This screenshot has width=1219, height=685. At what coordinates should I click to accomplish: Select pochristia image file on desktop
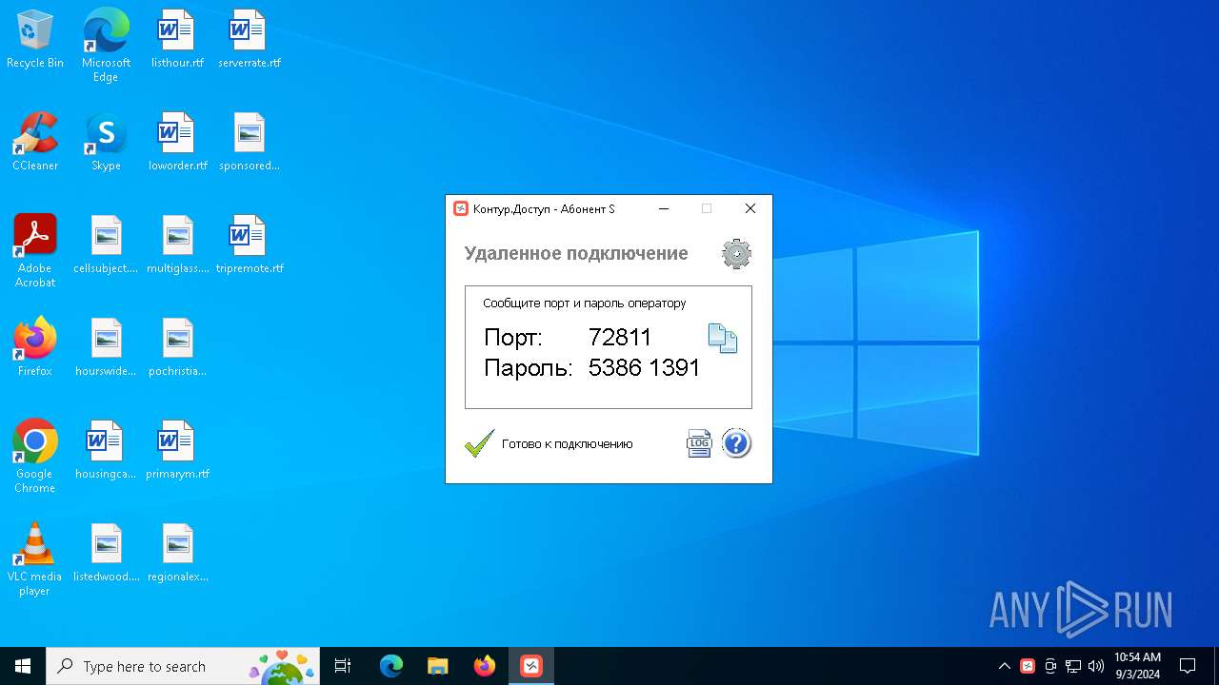tap(177, 348)
